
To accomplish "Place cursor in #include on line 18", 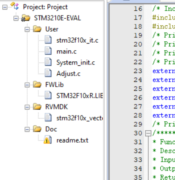I will (x=164, y=26).
